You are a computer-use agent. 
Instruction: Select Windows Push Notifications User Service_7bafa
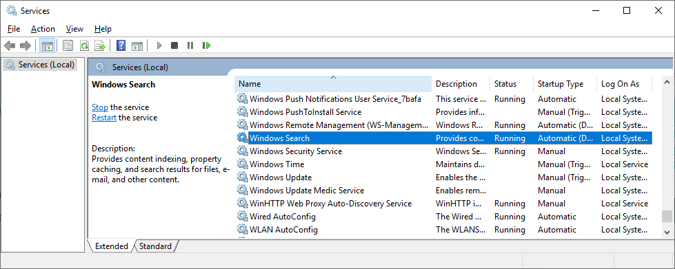tap(335, 99)
